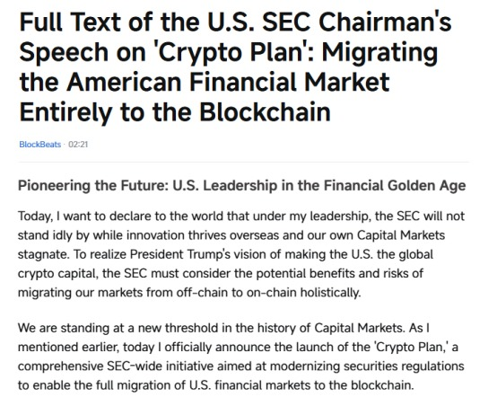Image resolution: width=497 pixels, height=406 pixels.
Task: Click 'Entirely to the Blockchain' headline line
Action: pyautogui.click(x=175, y=111)
